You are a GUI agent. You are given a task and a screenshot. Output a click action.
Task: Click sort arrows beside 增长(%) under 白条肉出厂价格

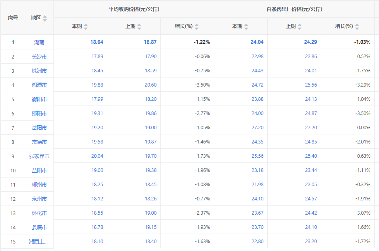click(357, 26)
